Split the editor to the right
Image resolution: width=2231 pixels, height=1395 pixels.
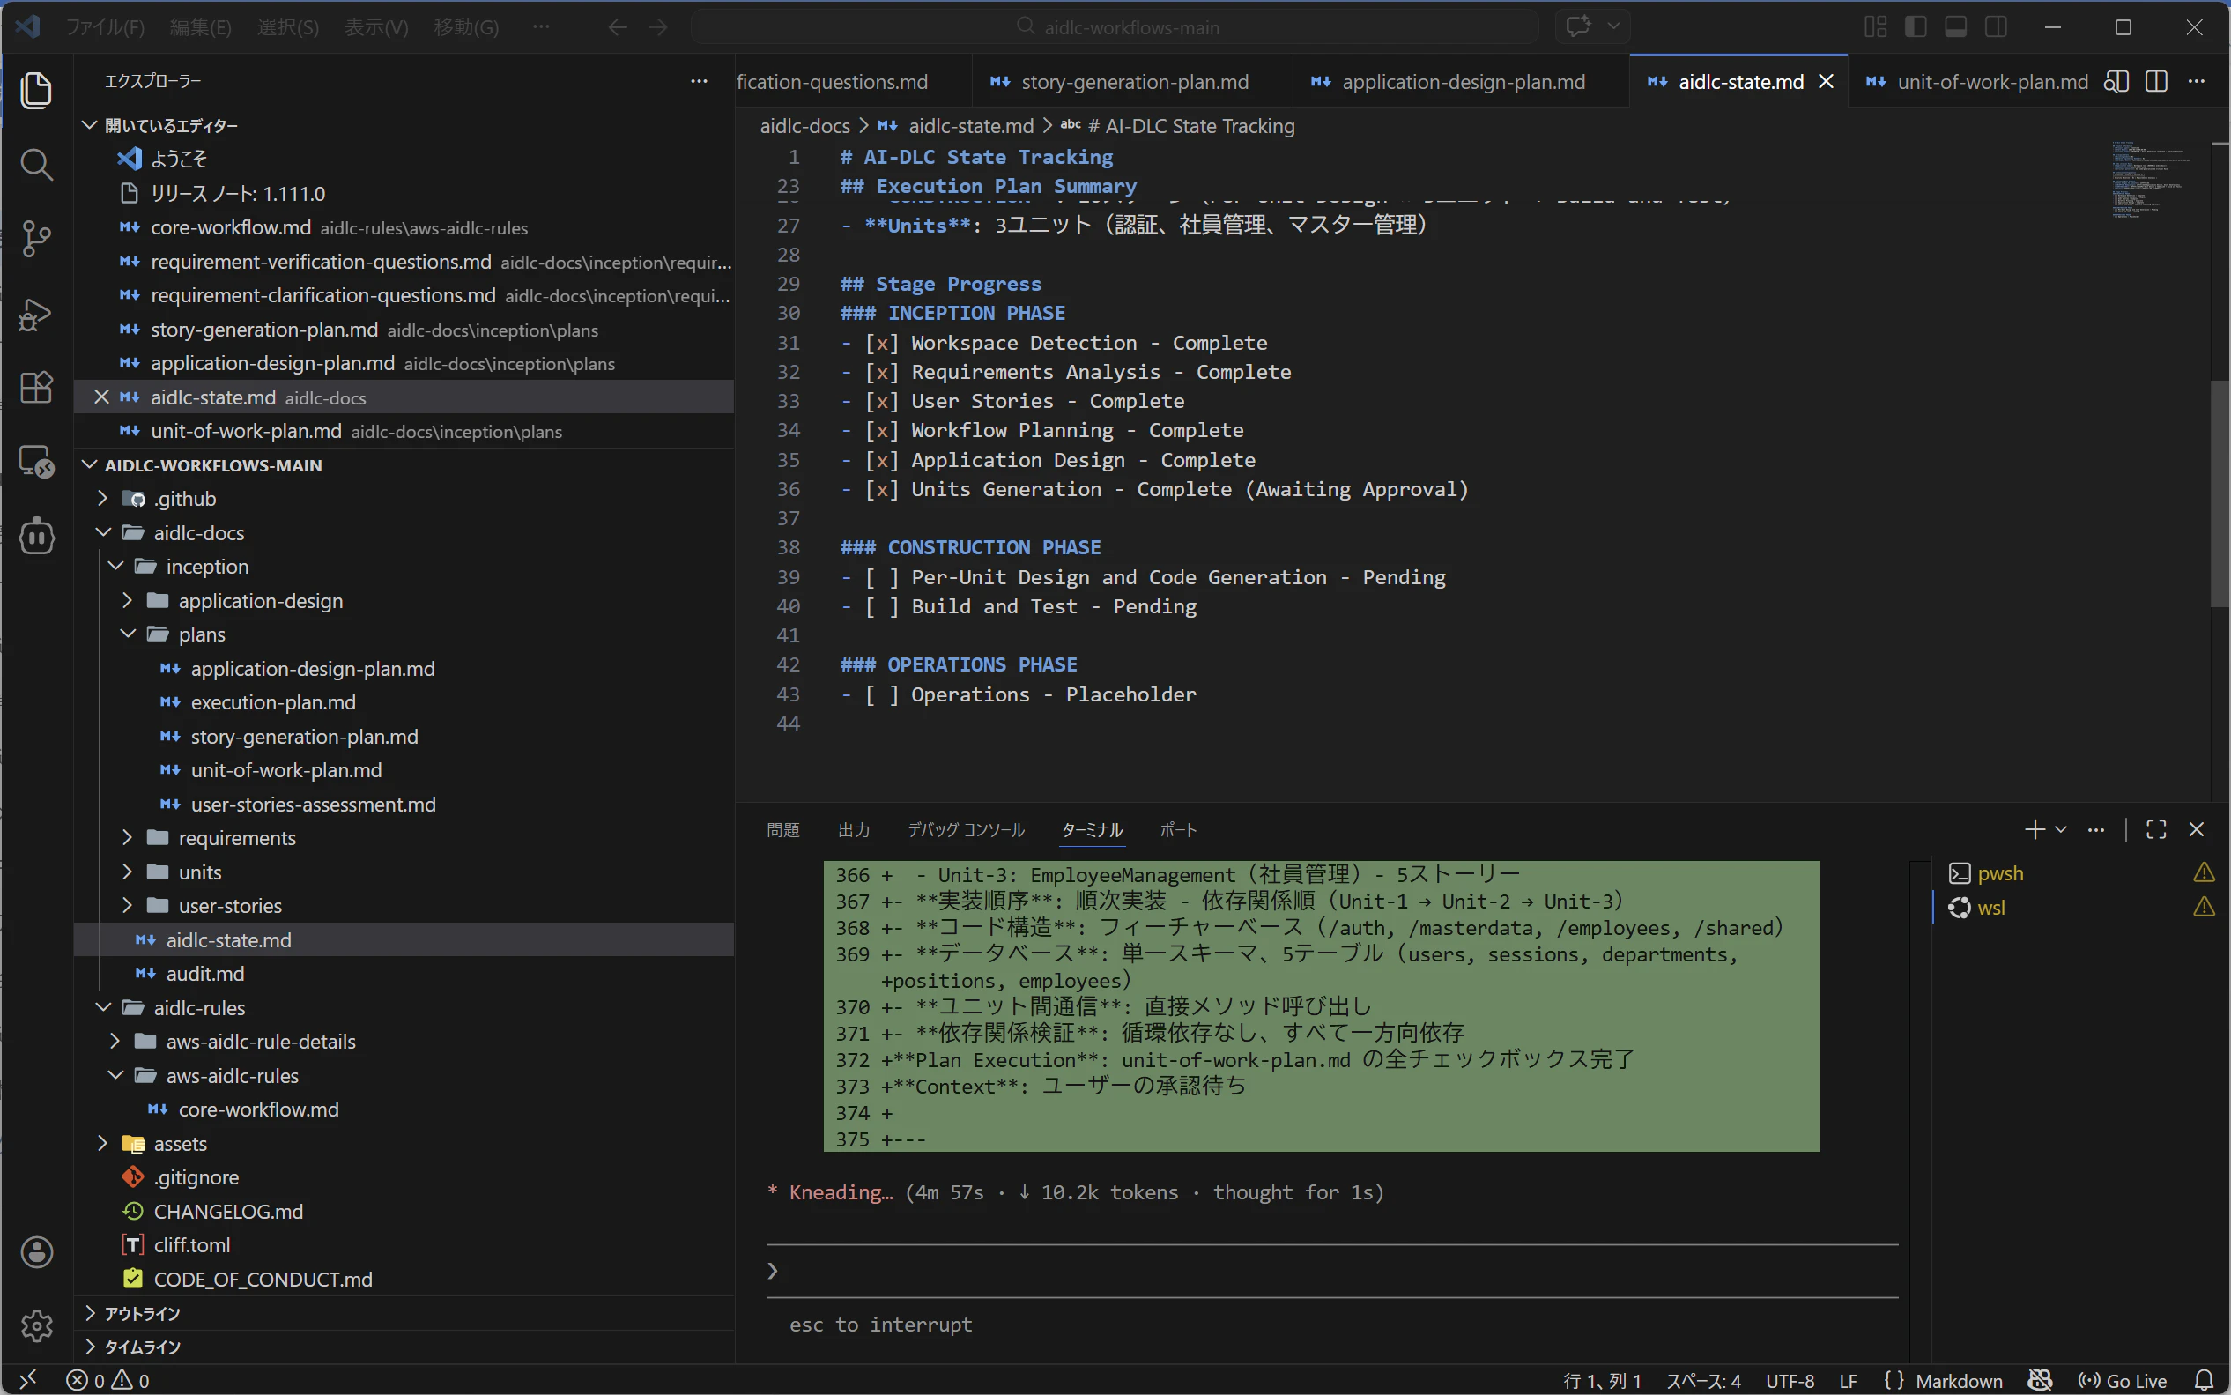coord(2156,82)
